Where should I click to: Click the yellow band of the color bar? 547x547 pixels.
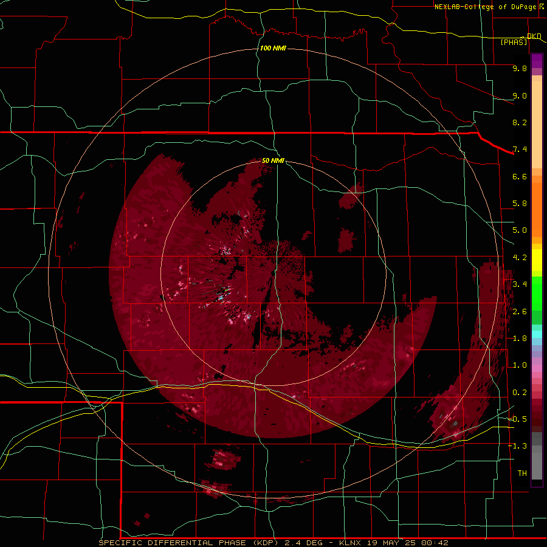537,260
